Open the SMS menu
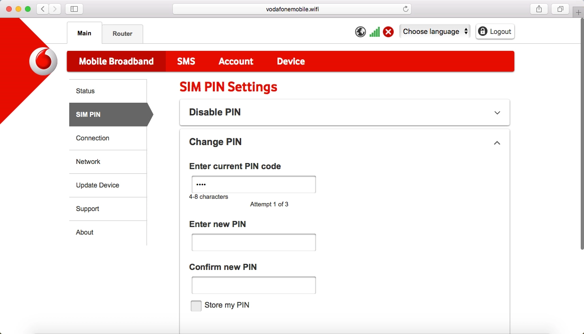The height and width of the screenshot is (334, 584). (x=186, y=62)
